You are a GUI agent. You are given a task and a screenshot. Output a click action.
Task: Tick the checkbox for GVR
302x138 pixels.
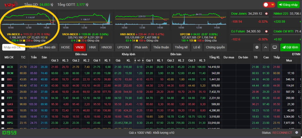3,111
